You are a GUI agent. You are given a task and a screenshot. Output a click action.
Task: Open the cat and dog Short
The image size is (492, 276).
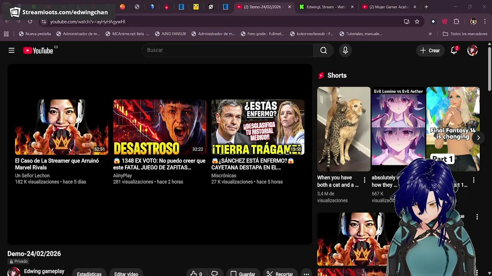tap(344, 129)
